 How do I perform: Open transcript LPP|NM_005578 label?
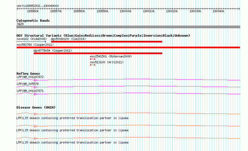coord(28,84)
